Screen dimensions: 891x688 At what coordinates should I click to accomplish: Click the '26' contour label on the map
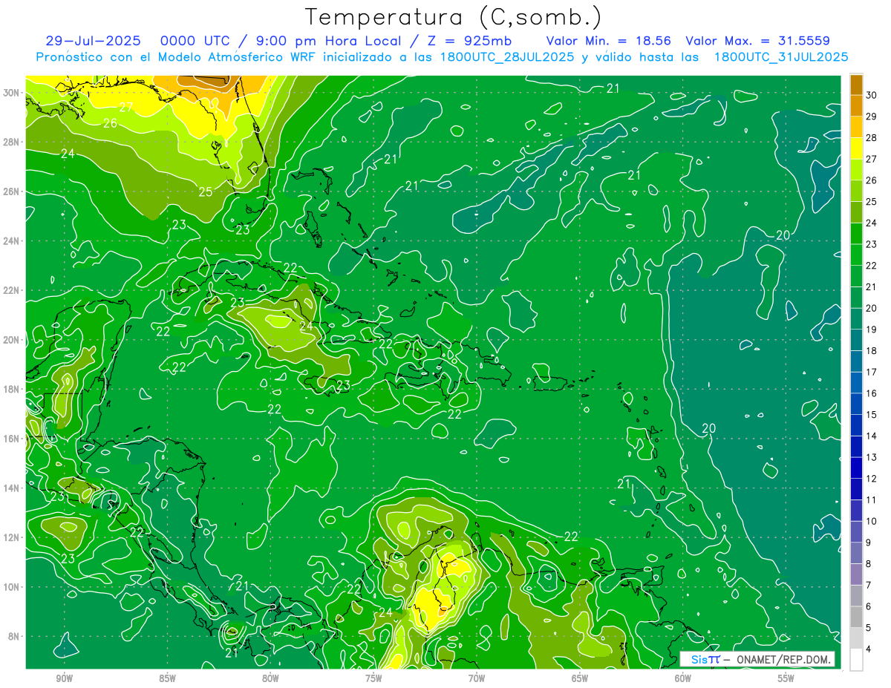click(110, 123)
